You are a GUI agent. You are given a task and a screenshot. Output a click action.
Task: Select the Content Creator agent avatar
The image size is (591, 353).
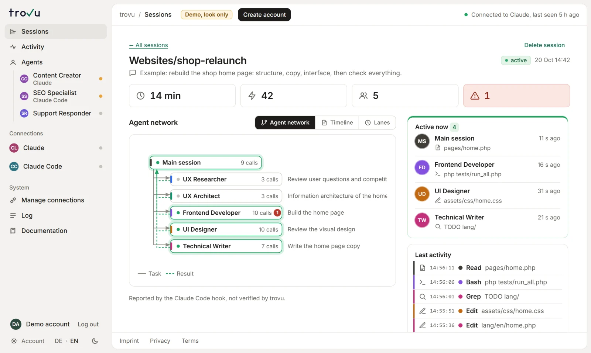pos(24,79)
